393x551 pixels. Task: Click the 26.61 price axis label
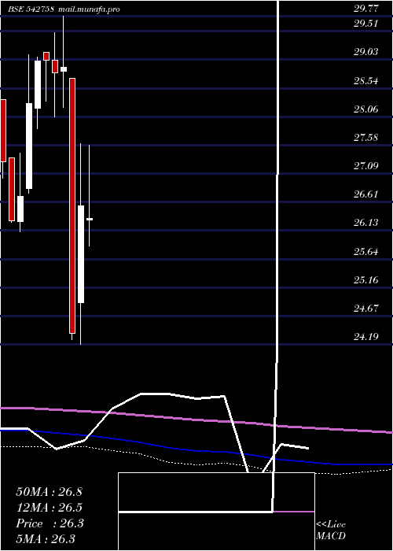pos(366,194)
